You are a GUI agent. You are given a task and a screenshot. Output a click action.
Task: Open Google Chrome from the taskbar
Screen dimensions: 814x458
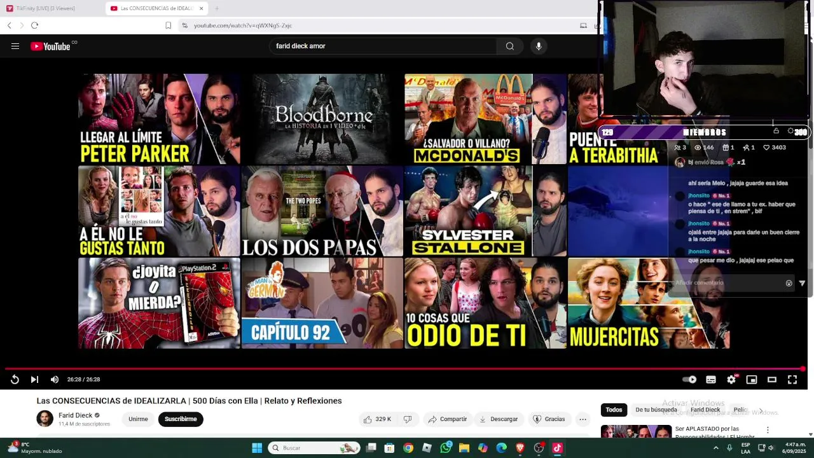pyautogui.click(x=408, y=448)
